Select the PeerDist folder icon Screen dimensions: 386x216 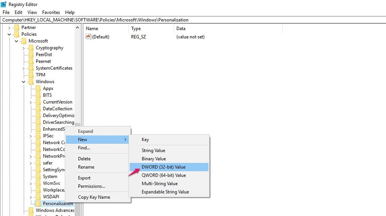(x=31, y=55)
